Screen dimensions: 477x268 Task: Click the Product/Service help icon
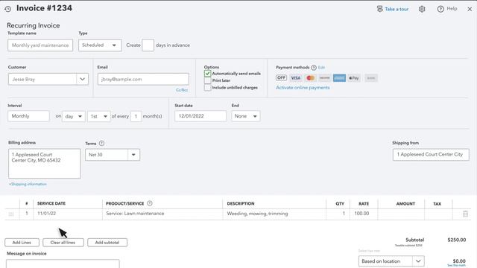pyautogui.click(x=150, y=203)
